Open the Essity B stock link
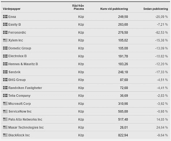 (x=14, y=24)
